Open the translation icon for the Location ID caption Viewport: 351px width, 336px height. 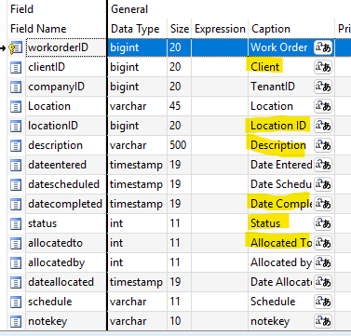[323, 126]
